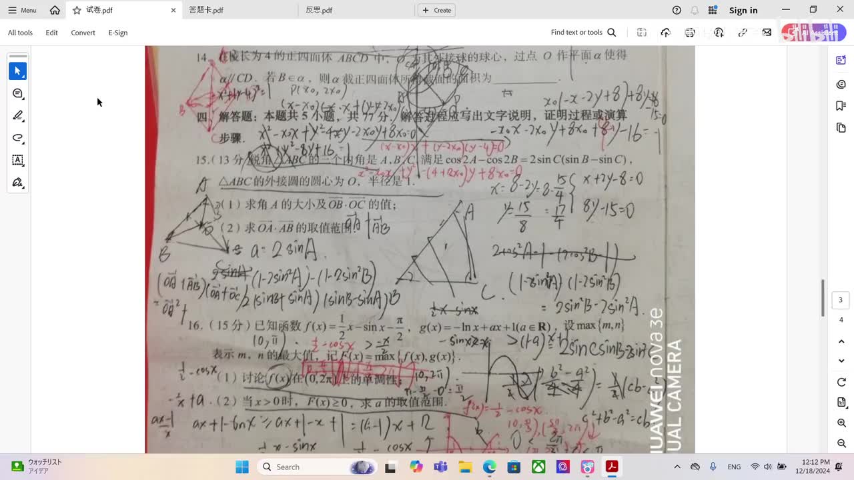Viewport: 854px width, 480px height.
Task: Open All tools menu
Action: pos(20,33)
